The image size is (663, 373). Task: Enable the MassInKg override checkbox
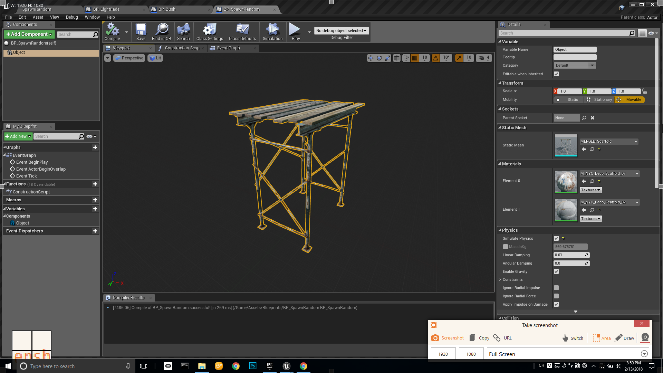click(506, 247)
